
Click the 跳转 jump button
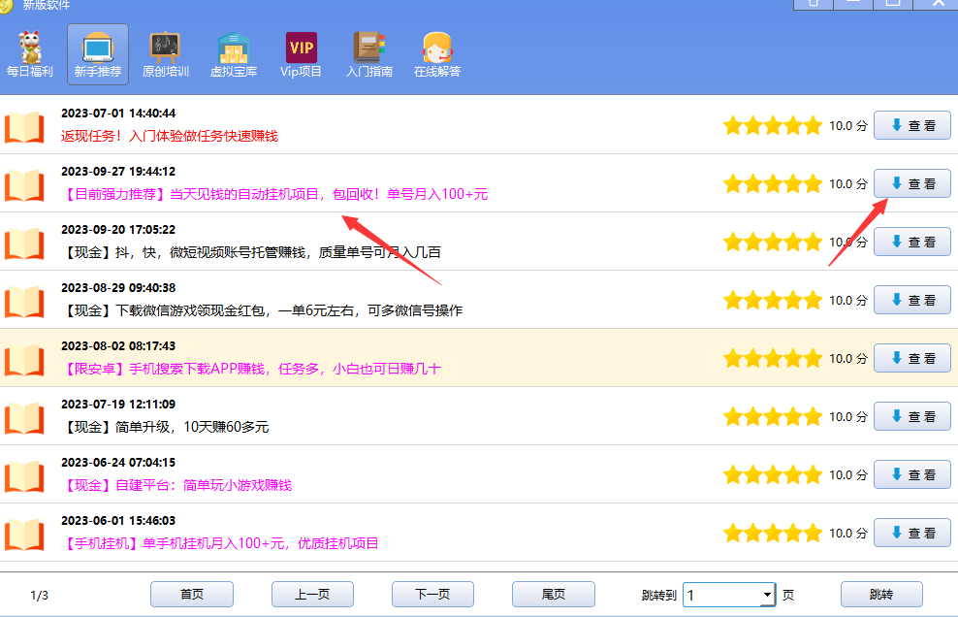[881, 594]
